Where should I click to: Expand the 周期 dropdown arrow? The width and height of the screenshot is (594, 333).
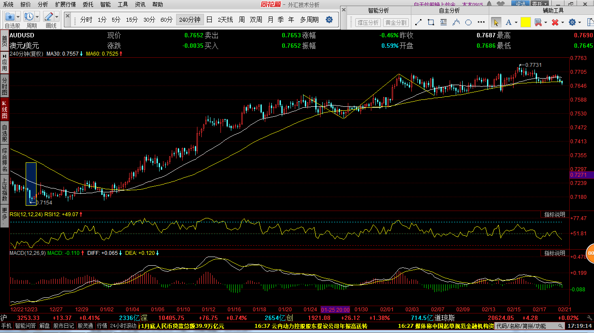pos(37,17)
